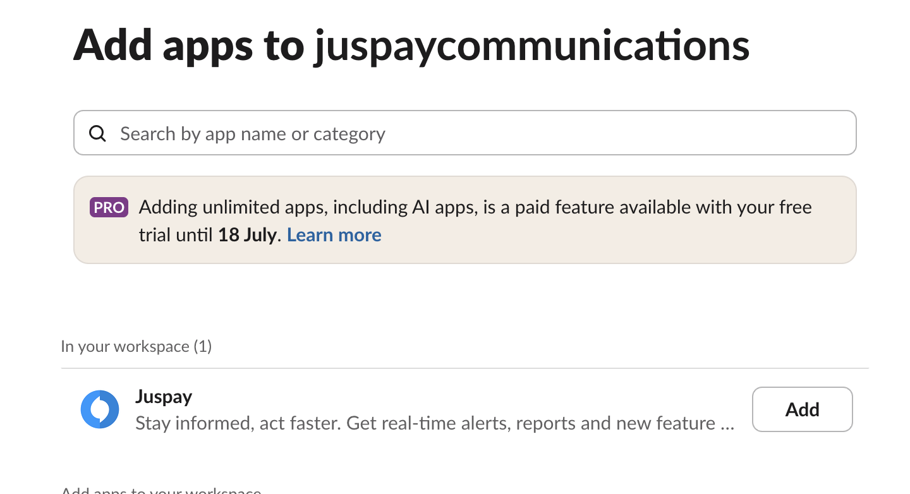
Task: Open the Learn more link
Action: click(x=334, y=235)
